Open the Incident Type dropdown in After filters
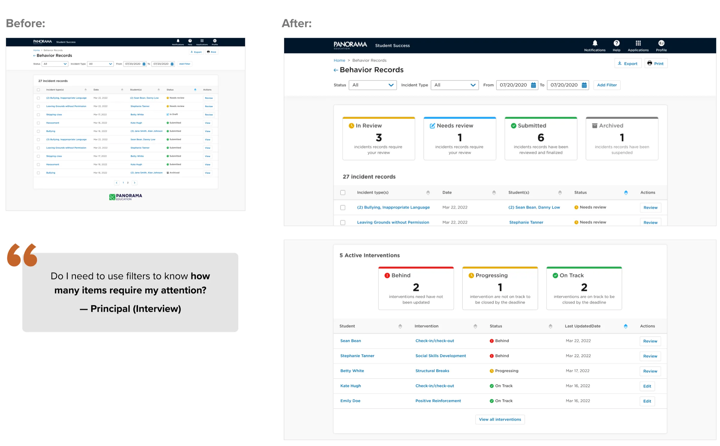This screenshot has height=446, width=720. click(454, 85)
